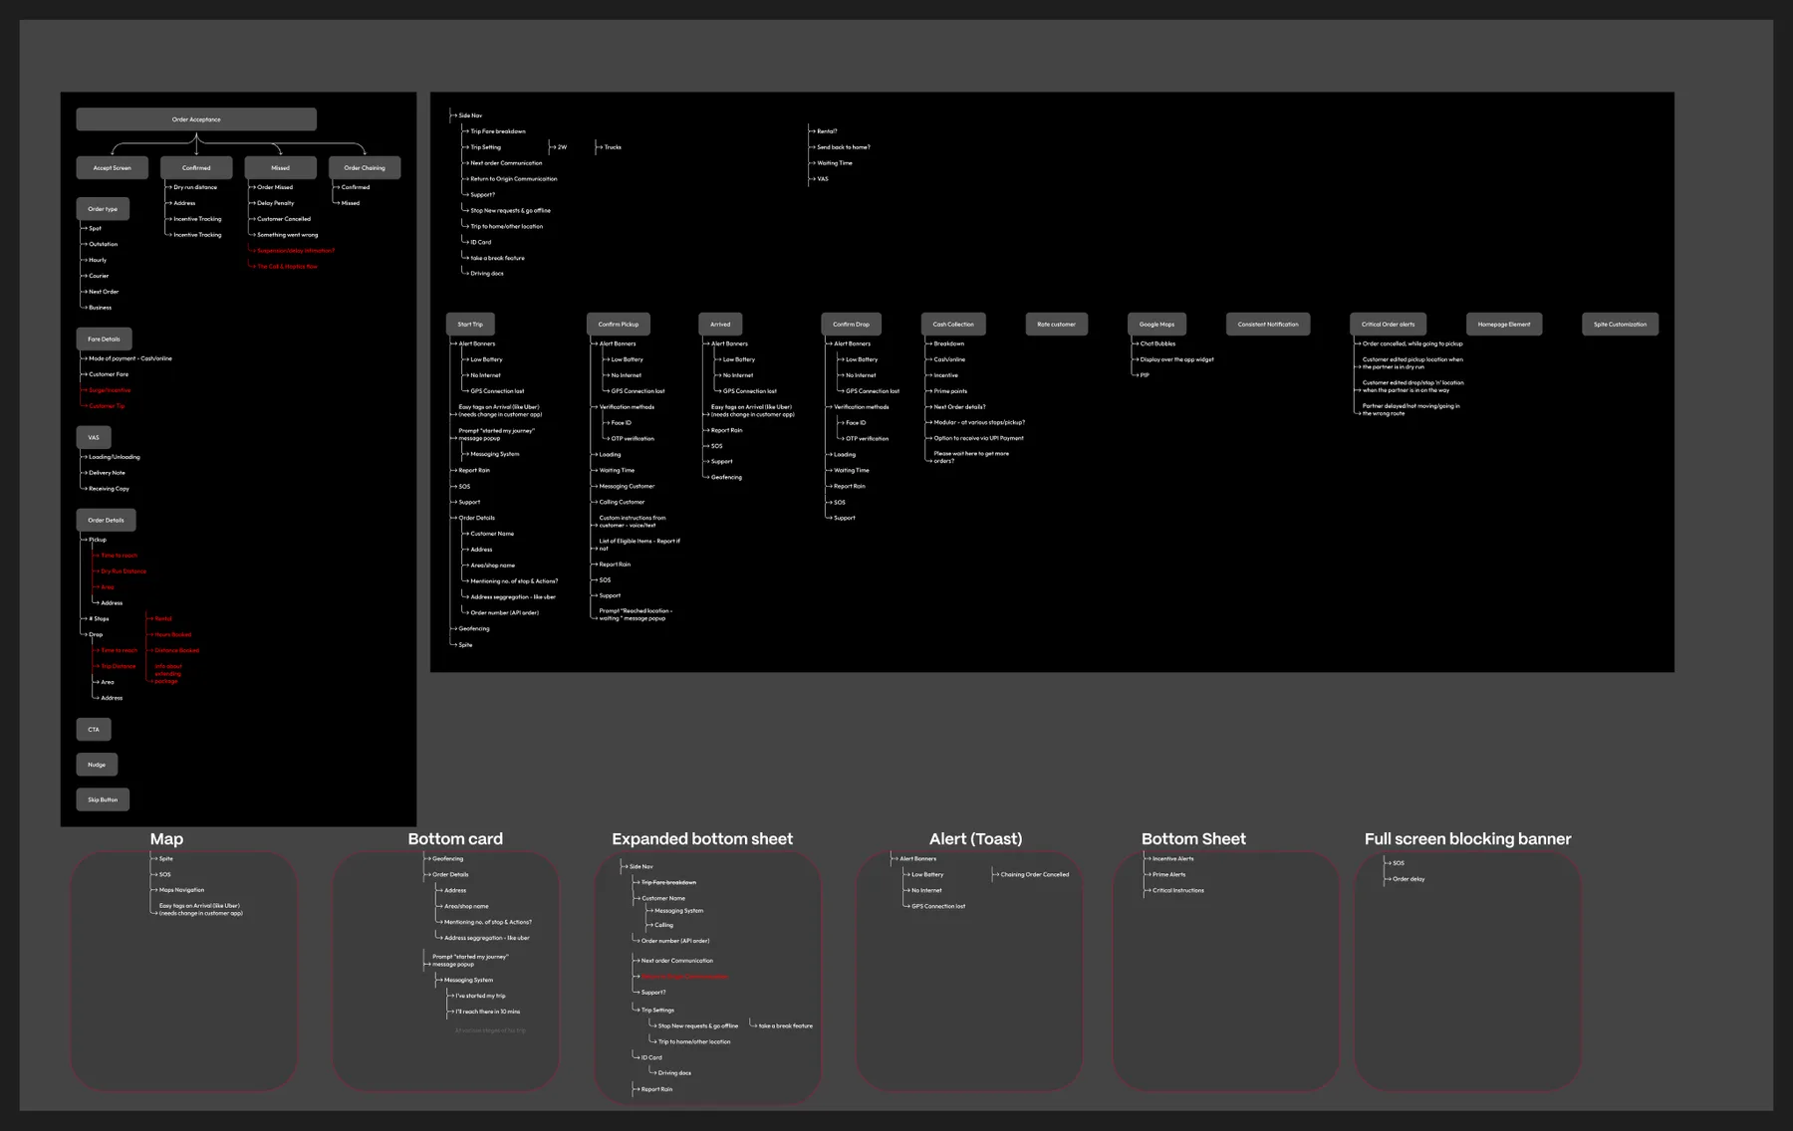Viewport: 1793px width, 1131px height.
Task: Select the Order Chaining node
Action: coord(365,168)
